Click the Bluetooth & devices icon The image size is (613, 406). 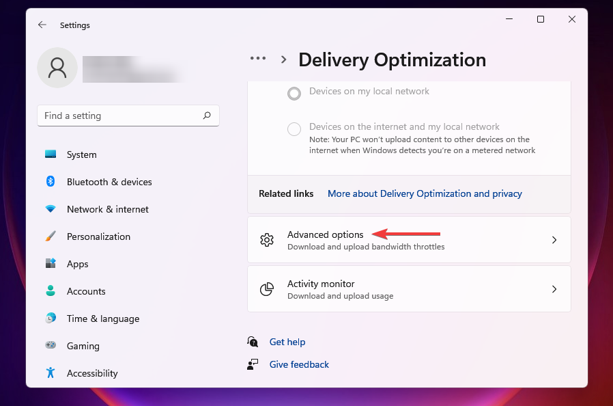[x=51, y=182]
